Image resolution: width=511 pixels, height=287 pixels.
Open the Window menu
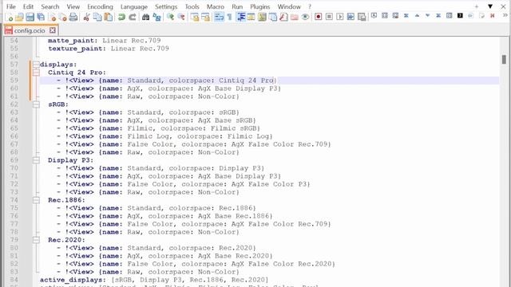(x=289, y=6)
